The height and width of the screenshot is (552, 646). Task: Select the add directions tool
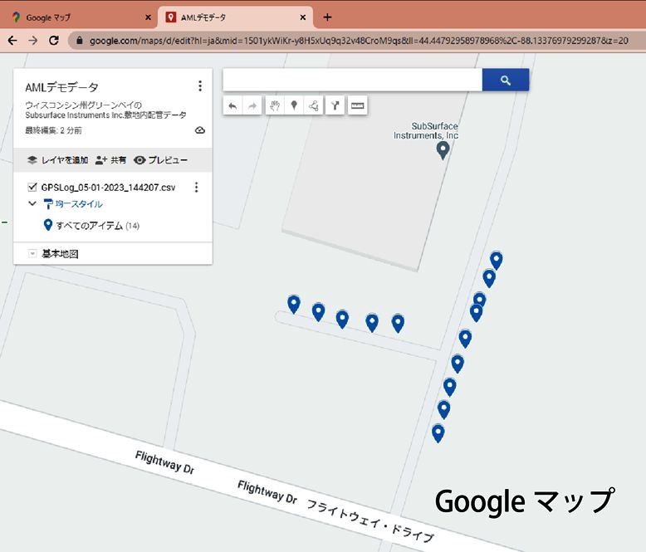[x=335, y=106]
